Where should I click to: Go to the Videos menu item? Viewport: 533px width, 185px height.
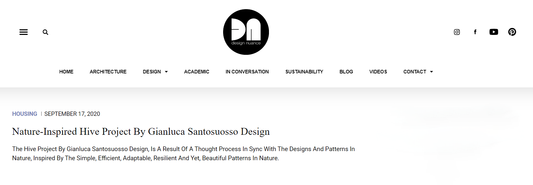click(378, 72)
